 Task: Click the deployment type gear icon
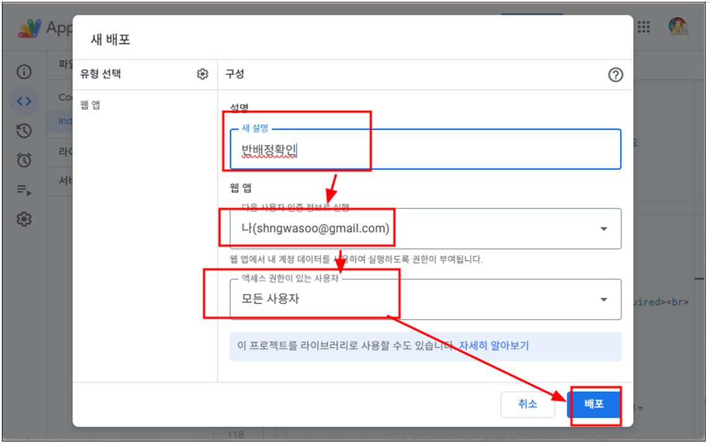tap(202, 74)
